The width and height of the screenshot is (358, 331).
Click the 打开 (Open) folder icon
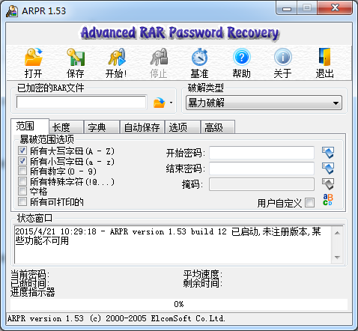[34, 57]
